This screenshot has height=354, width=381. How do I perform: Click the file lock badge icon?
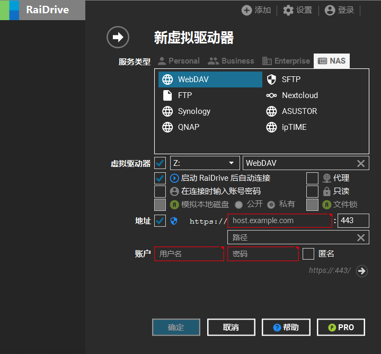326,205
